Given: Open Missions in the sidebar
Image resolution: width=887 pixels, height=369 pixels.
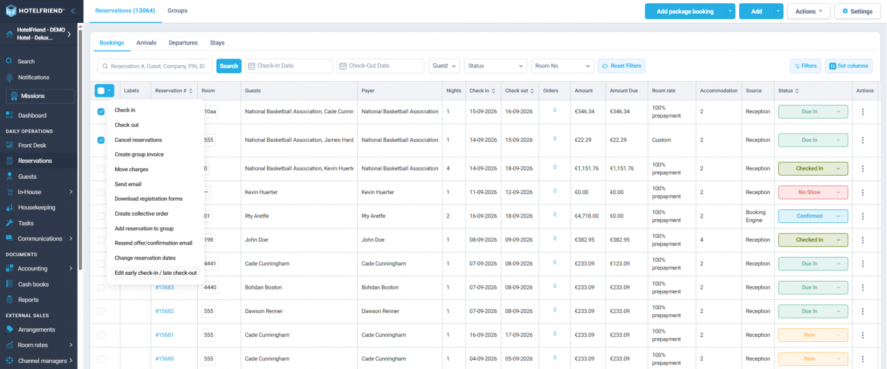Looking at the screenshot, I should (x=40, y=96).
